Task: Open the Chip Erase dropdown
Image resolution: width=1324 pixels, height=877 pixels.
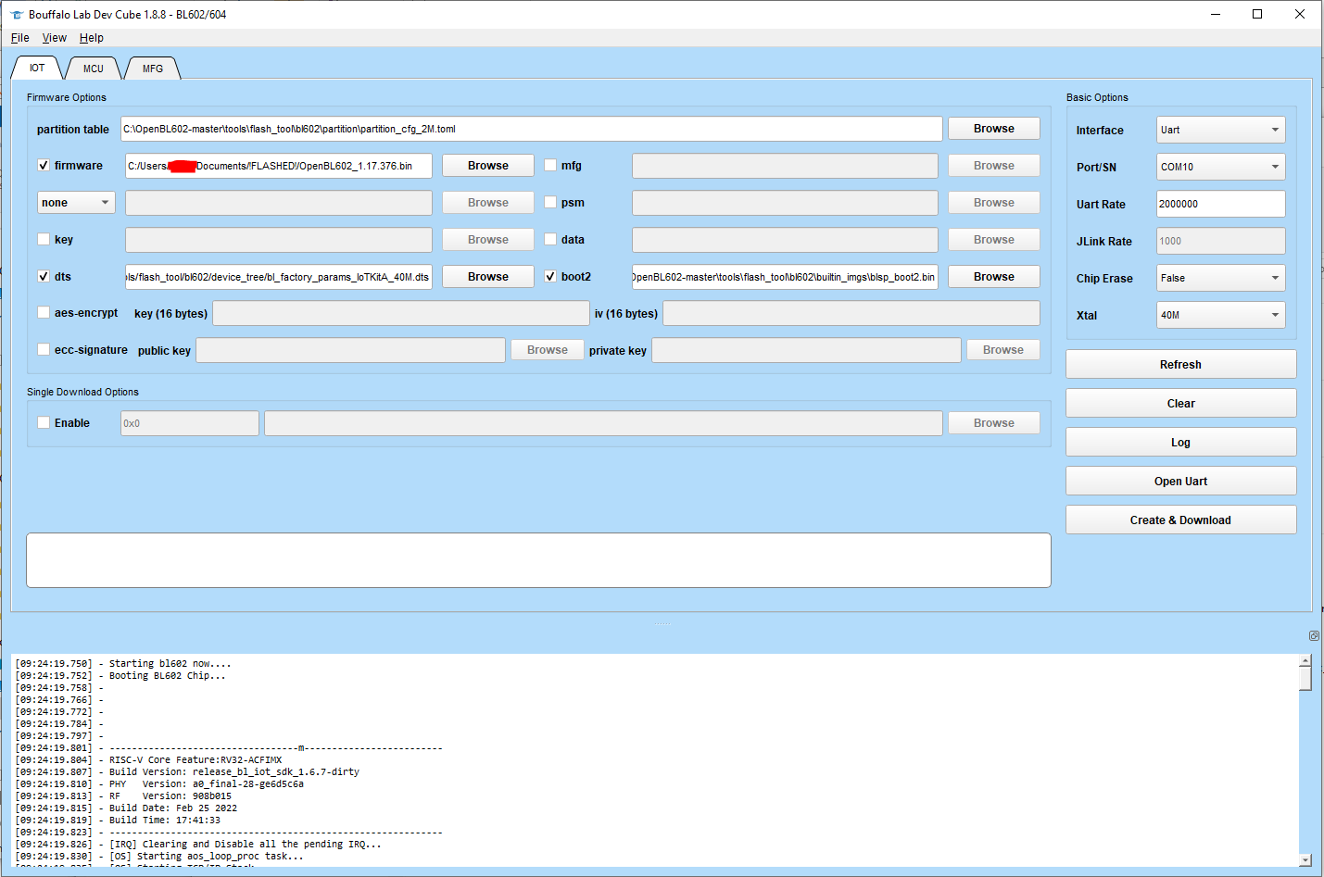Action: (x=1220, y=278)
